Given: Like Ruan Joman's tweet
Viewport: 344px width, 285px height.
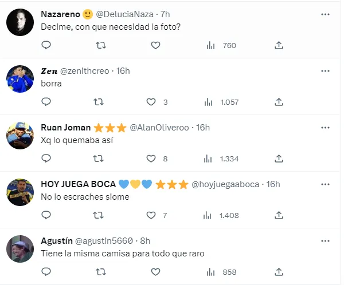Looking at the screenshot, I should click(151, 159).
